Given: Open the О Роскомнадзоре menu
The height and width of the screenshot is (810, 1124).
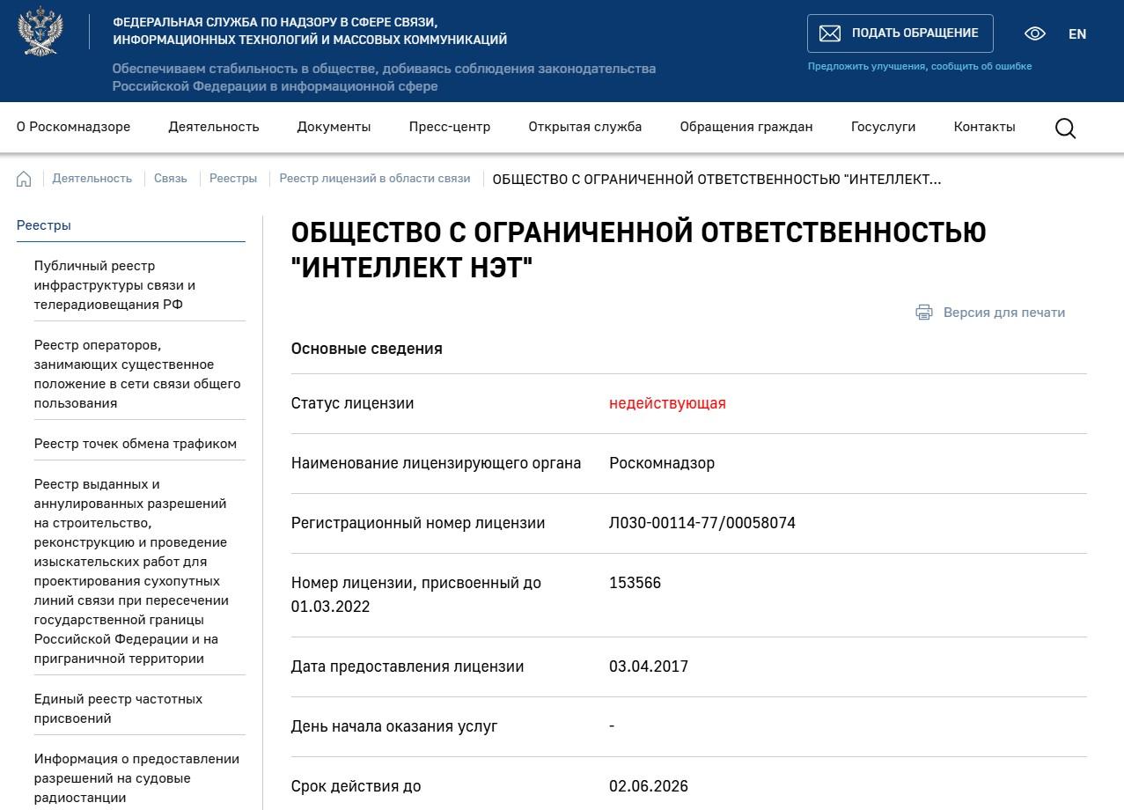Looking at the screenshot, I should click(x=73, y=127).
